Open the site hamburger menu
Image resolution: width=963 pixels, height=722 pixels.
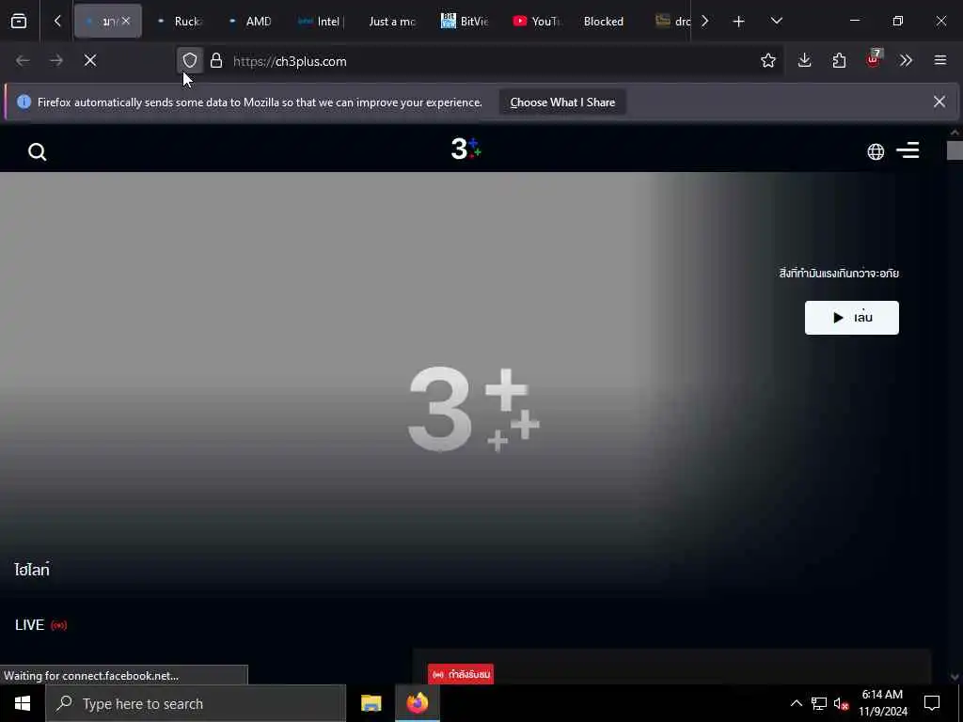[x=908, y=150]
